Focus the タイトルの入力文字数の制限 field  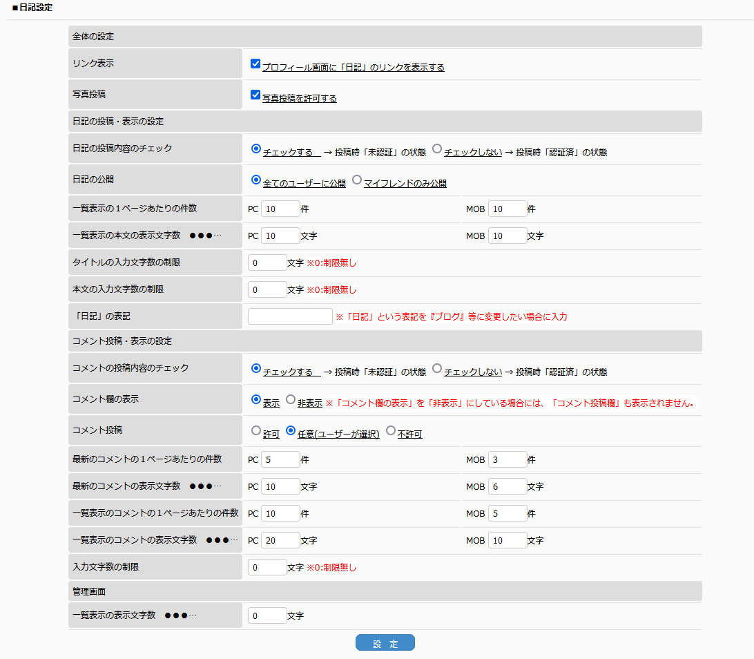[267, 262]
